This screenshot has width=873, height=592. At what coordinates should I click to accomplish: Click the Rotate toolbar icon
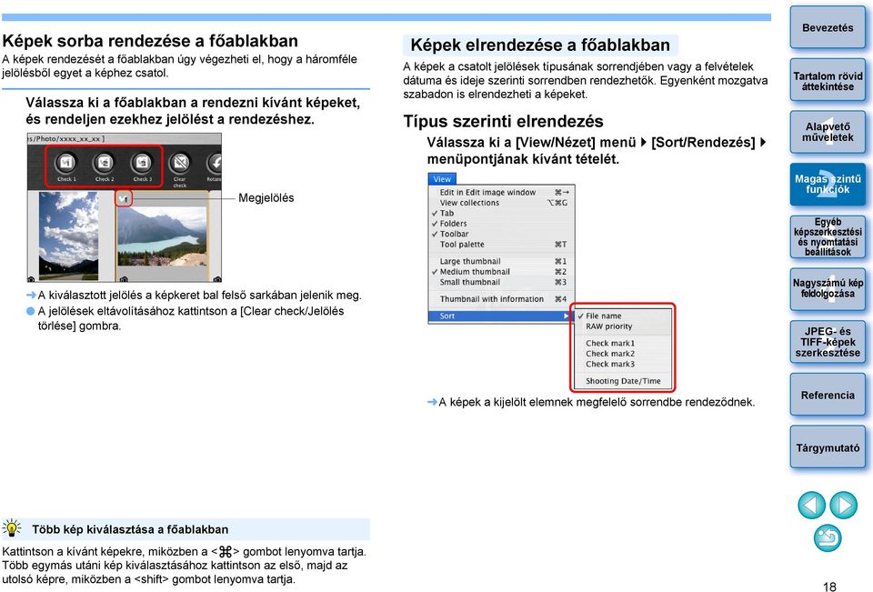[215, 163]
